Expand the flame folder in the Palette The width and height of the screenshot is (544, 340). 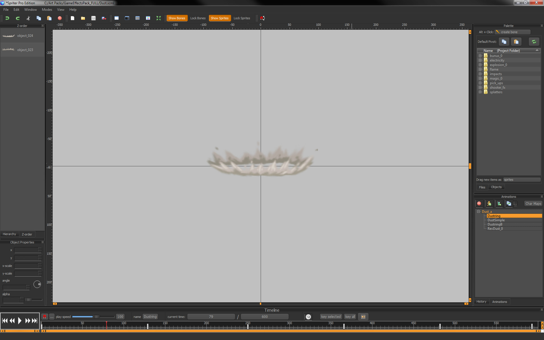tap(480, 69)
